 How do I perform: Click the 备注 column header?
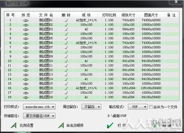tap(171, 15)
